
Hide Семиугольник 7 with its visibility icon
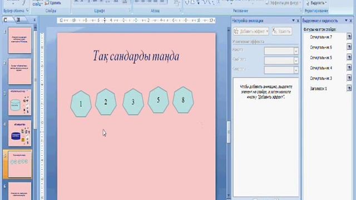(x=349, y=37)
